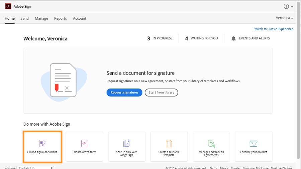Click the Fill and sign document icon
The image size is (301, 169).
[42, 144]
